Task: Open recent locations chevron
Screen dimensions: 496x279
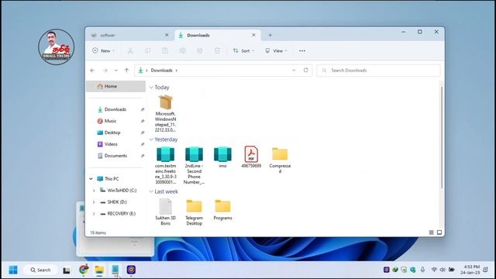Action: tap(115, 71)
